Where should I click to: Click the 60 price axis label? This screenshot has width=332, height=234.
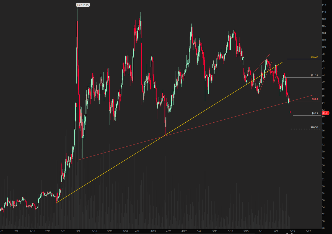[x=323, y=186]
